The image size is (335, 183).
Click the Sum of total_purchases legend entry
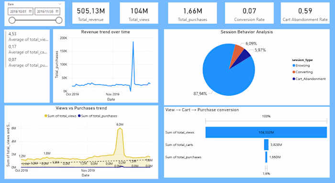click(98, 116)
